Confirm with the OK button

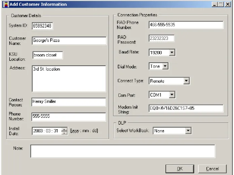pos(180,169)
